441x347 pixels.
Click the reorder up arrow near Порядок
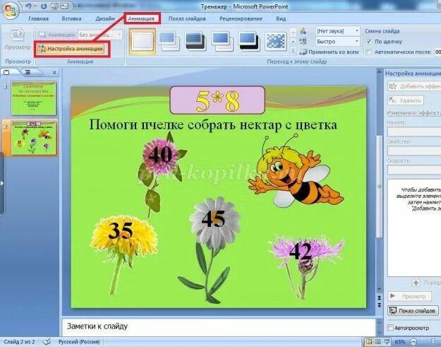[x=416, y=283]
